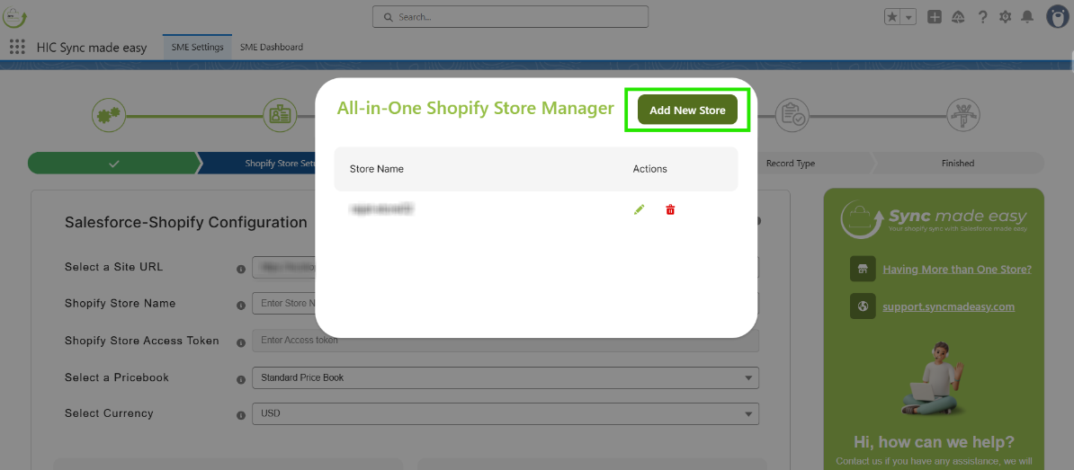Click the globe icon beside support link

[863, 306]
